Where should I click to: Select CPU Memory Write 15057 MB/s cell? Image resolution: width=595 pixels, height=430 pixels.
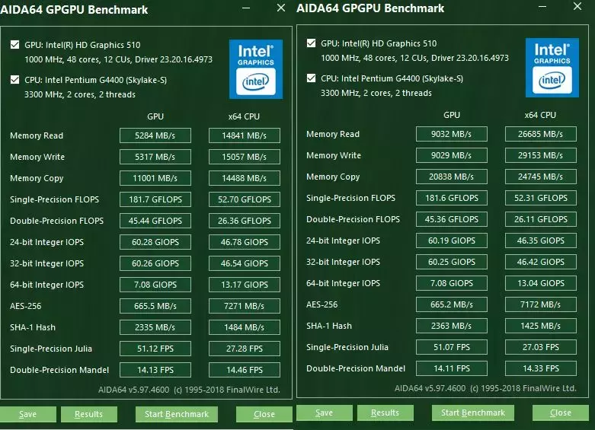(x=245, y=157)
